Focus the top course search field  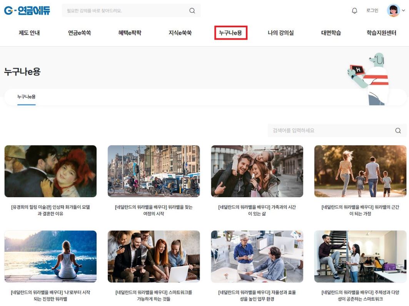(x=125, y=11)
